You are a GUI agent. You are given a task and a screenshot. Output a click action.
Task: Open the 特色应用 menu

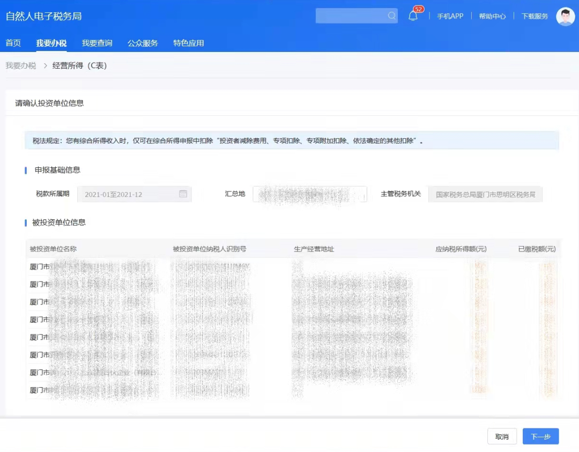coord(188,43)
